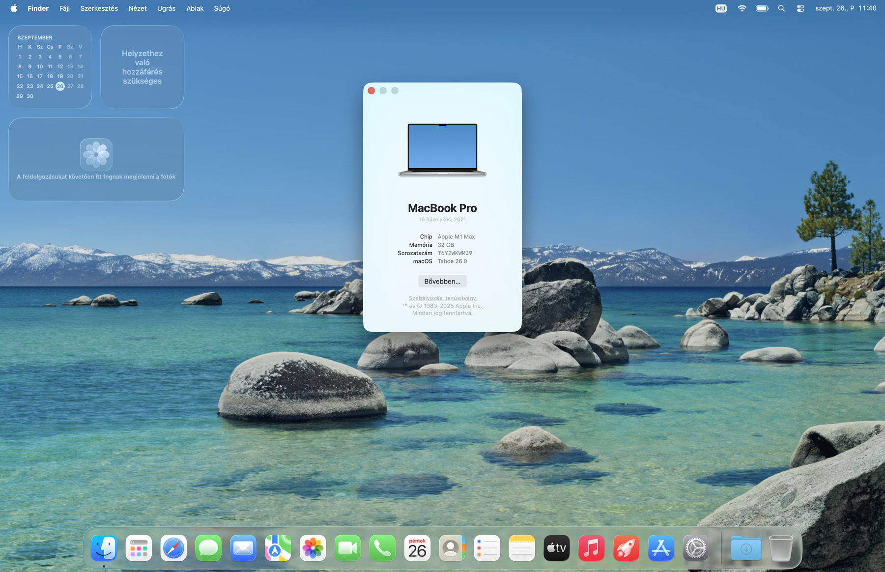Image resolution: width=885 pixels, height=572 pixels.
Task: Open the Apple menu
Action: tap(14, 8)
